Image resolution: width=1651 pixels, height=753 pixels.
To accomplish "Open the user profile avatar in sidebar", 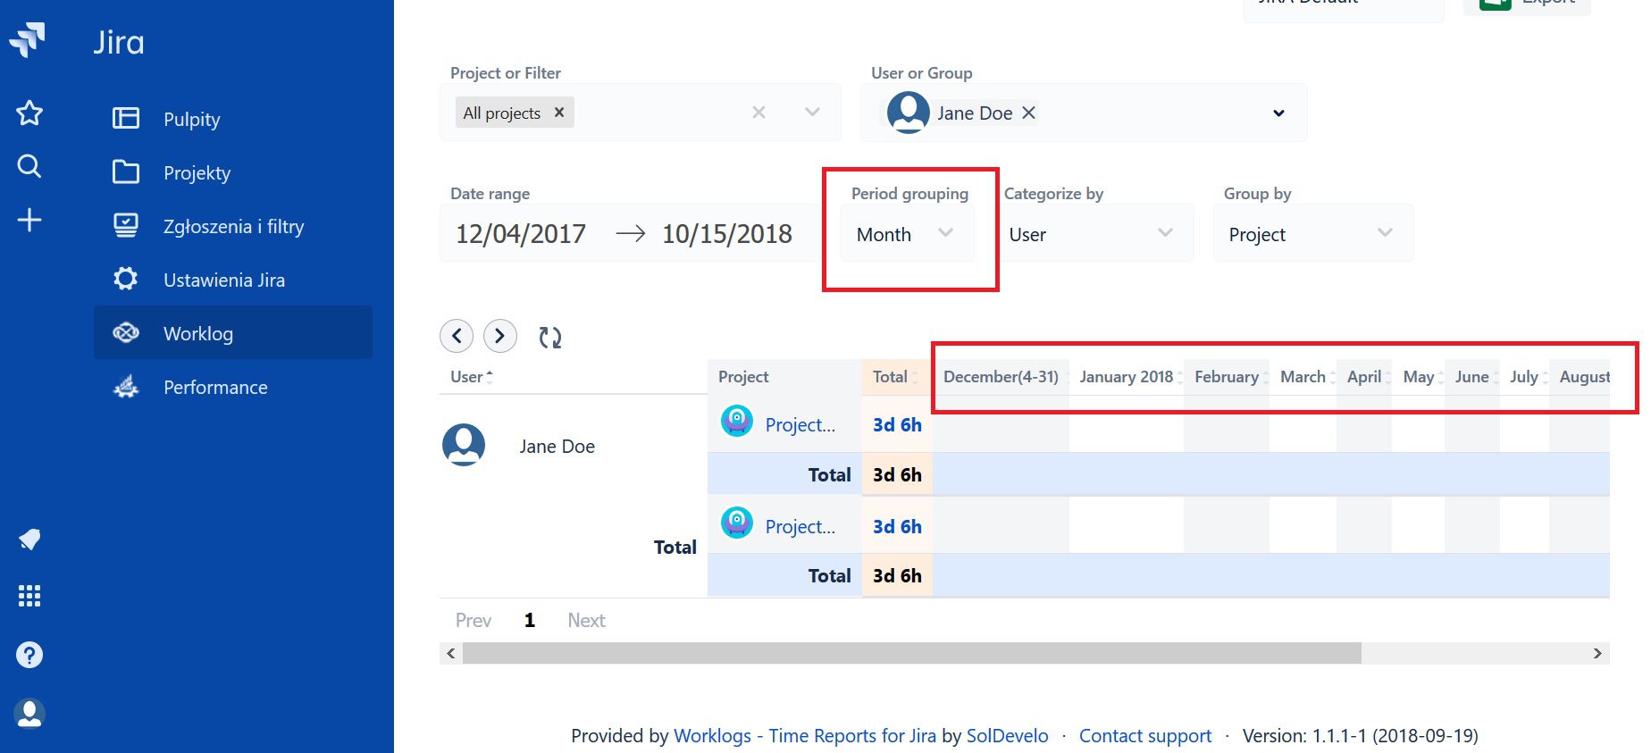I will point(29,713).
